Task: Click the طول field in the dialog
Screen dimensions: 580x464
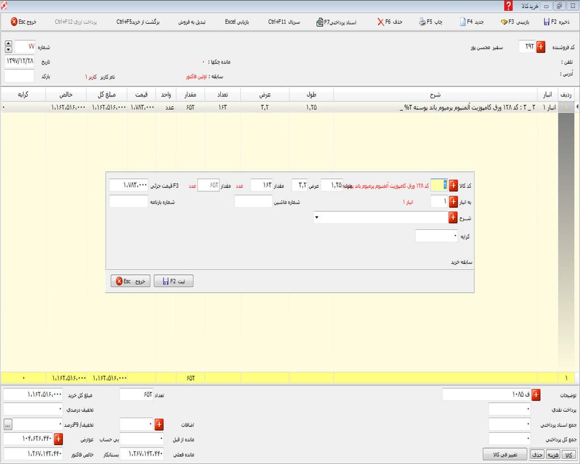Action: [x=331, y=186]
